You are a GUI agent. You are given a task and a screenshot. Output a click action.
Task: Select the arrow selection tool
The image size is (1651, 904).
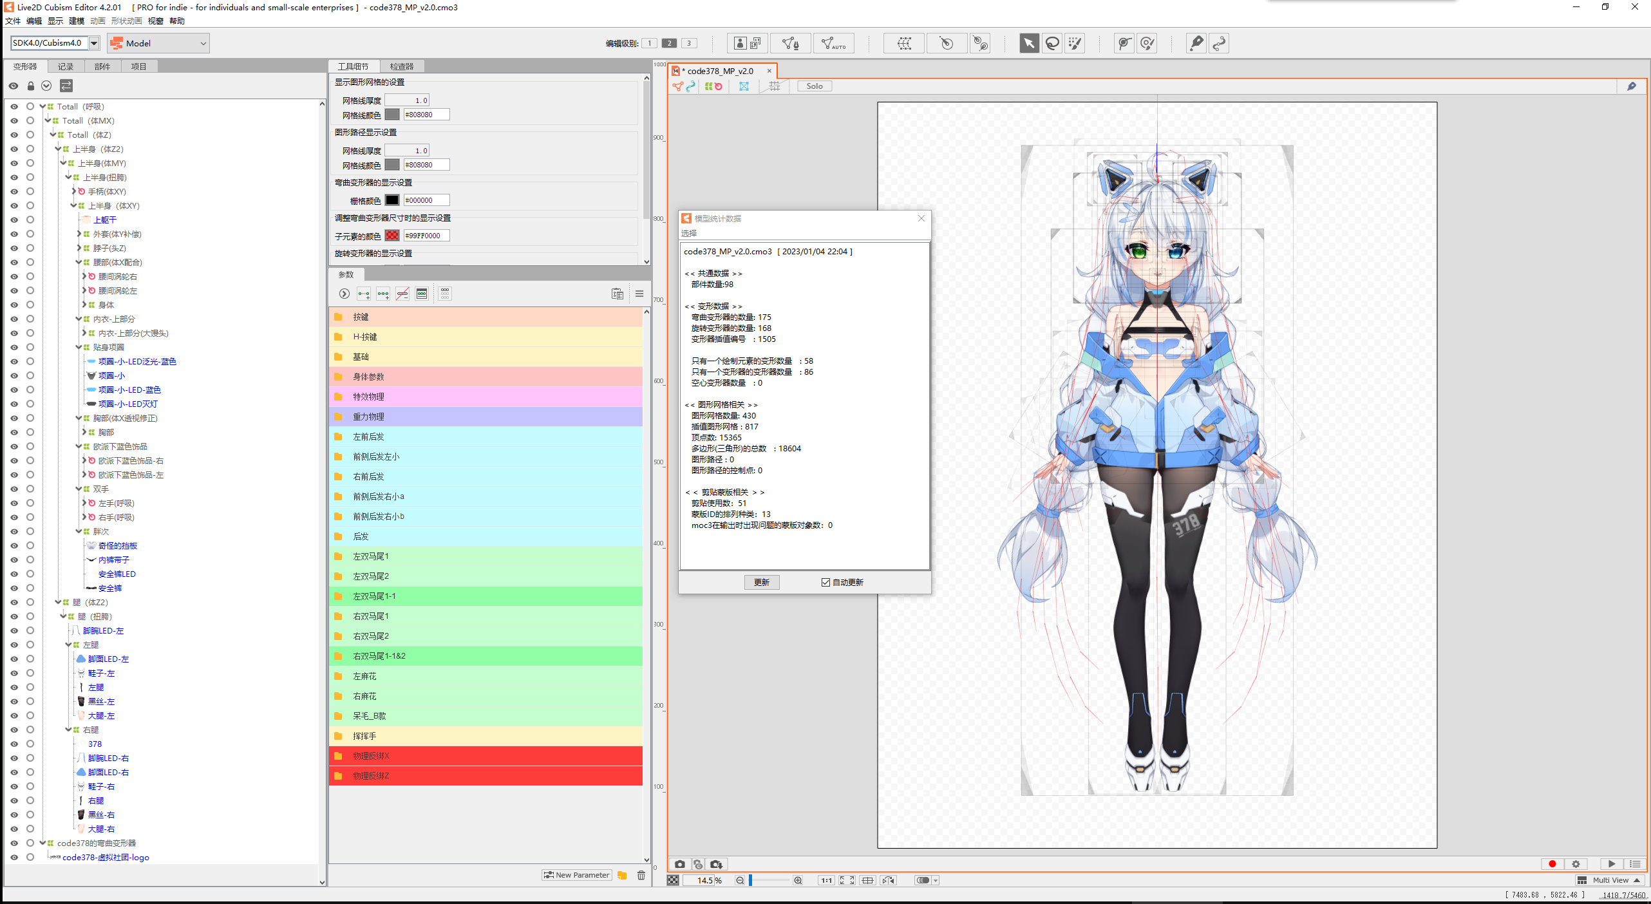pos(1029,43)
